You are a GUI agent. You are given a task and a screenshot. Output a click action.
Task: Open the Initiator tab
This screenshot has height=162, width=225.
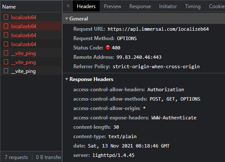(168, 6)
